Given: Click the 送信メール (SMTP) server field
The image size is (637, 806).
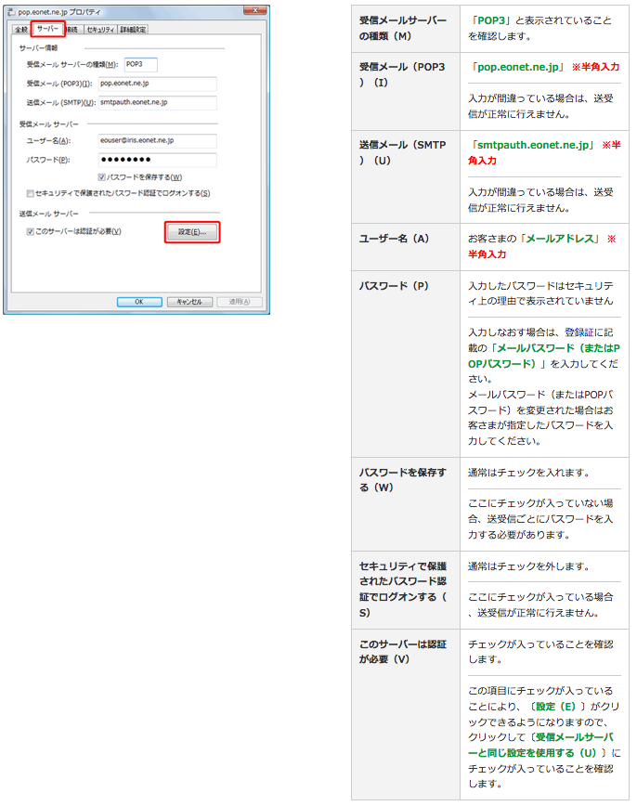Looking at the screenshot, I should 156,102.
